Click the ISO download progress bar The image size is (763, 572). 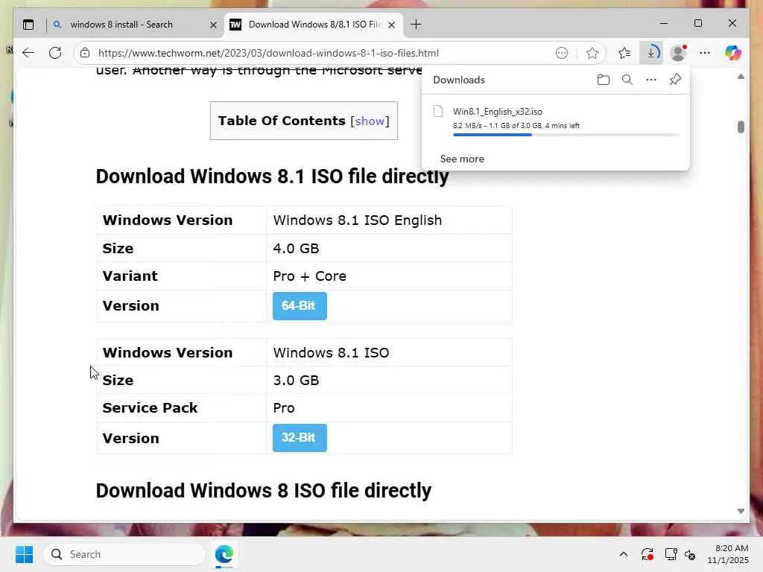click(x=566, y=135)
